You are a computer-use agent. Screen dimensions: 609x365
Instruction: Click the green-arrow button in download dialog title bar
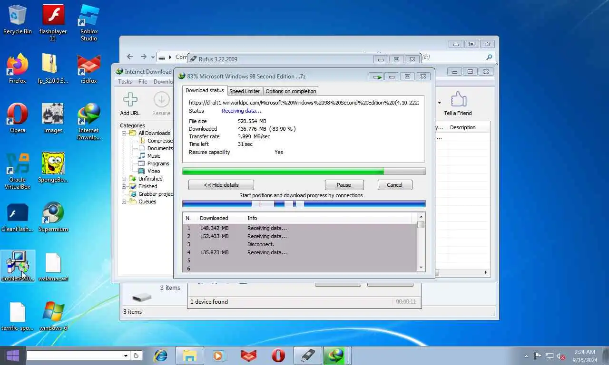coord(377,77)
